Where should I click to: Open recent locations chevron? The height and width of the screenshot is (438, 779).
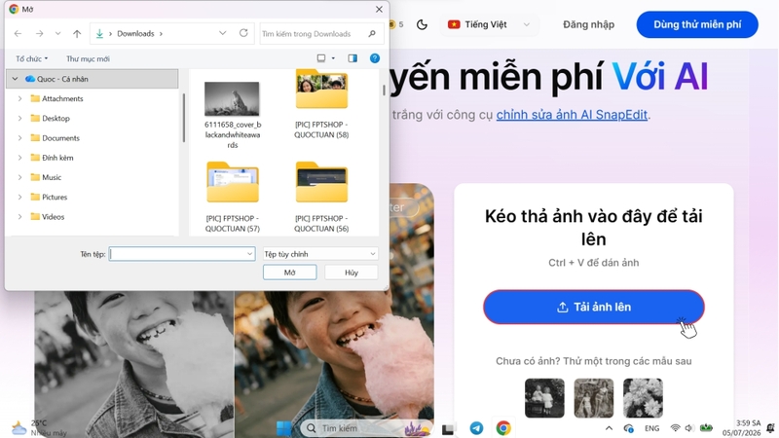click(58, 34)
